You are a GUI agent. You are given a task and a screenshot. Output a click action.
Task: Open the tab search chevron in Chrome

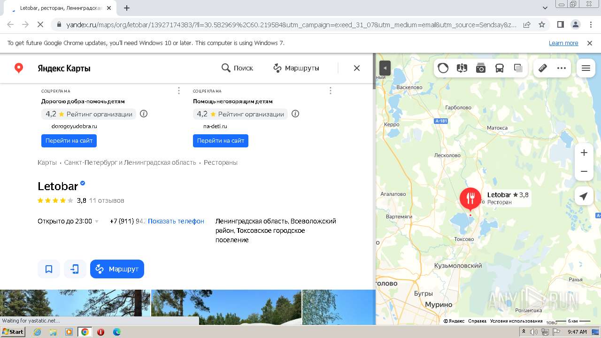click(545, 8)
